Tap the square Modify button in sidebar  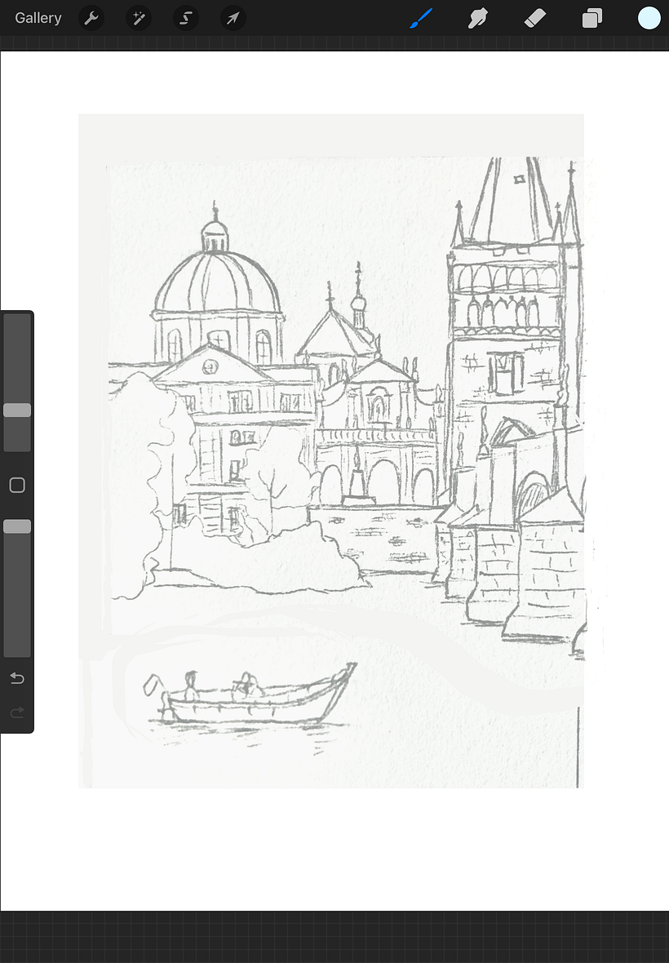[17, 486]
